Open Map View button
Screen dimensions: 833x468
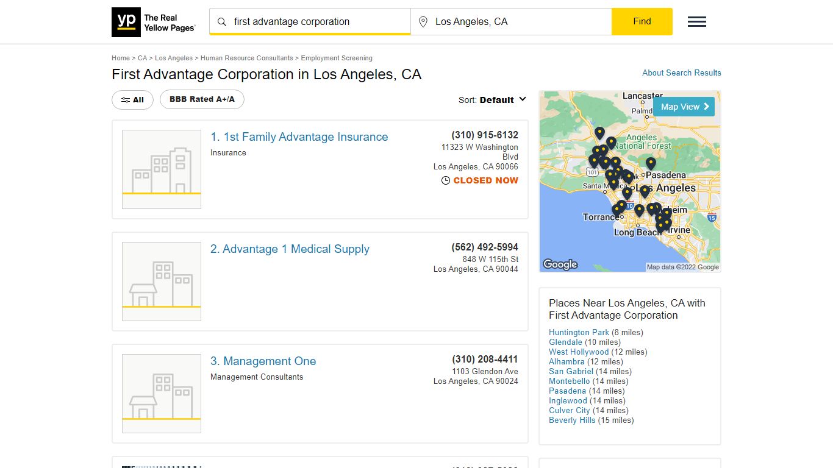point(684,107)
